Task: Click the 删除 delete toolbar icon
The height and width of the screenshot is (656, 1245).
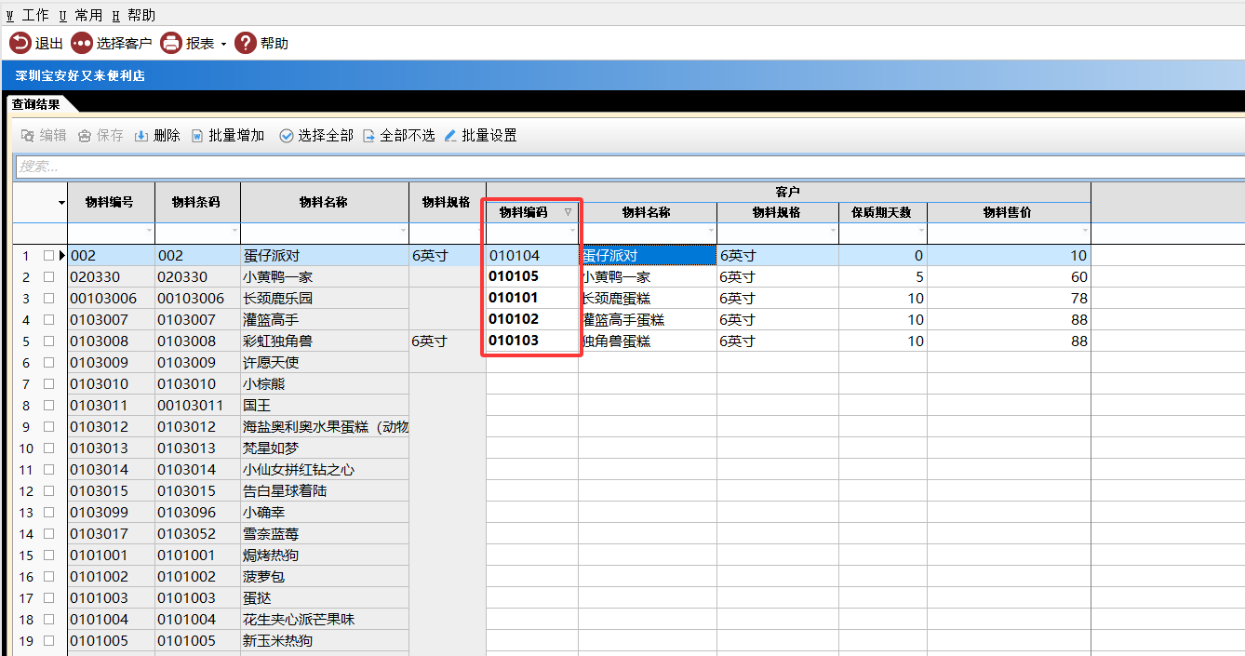Action: tap(141, 136)
